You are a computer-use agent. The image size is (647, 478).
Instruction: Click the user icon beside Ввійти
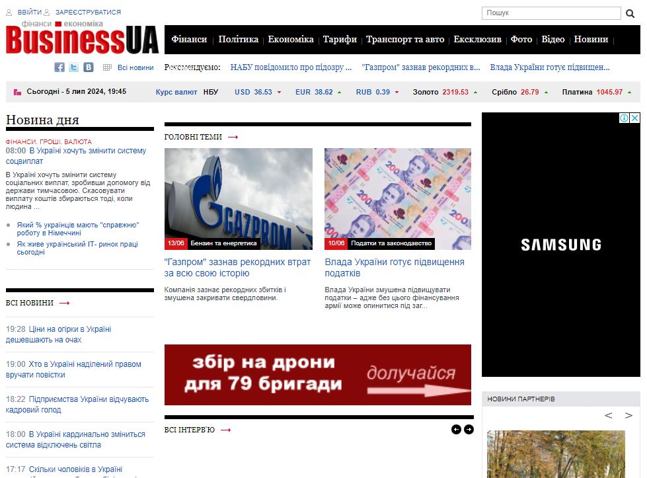(x=9, y=13)
